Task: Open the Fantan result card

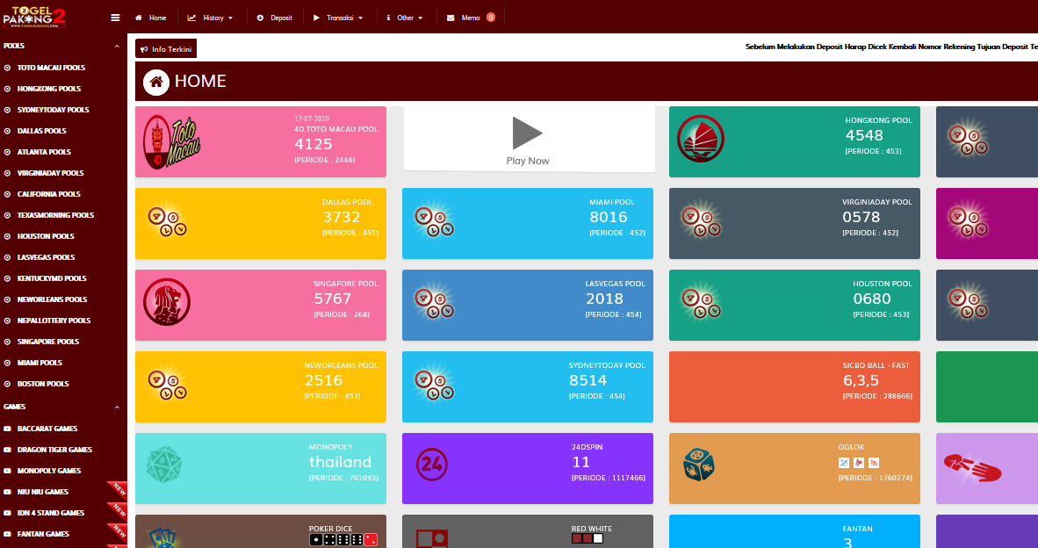Action: [x=795, y=531]
